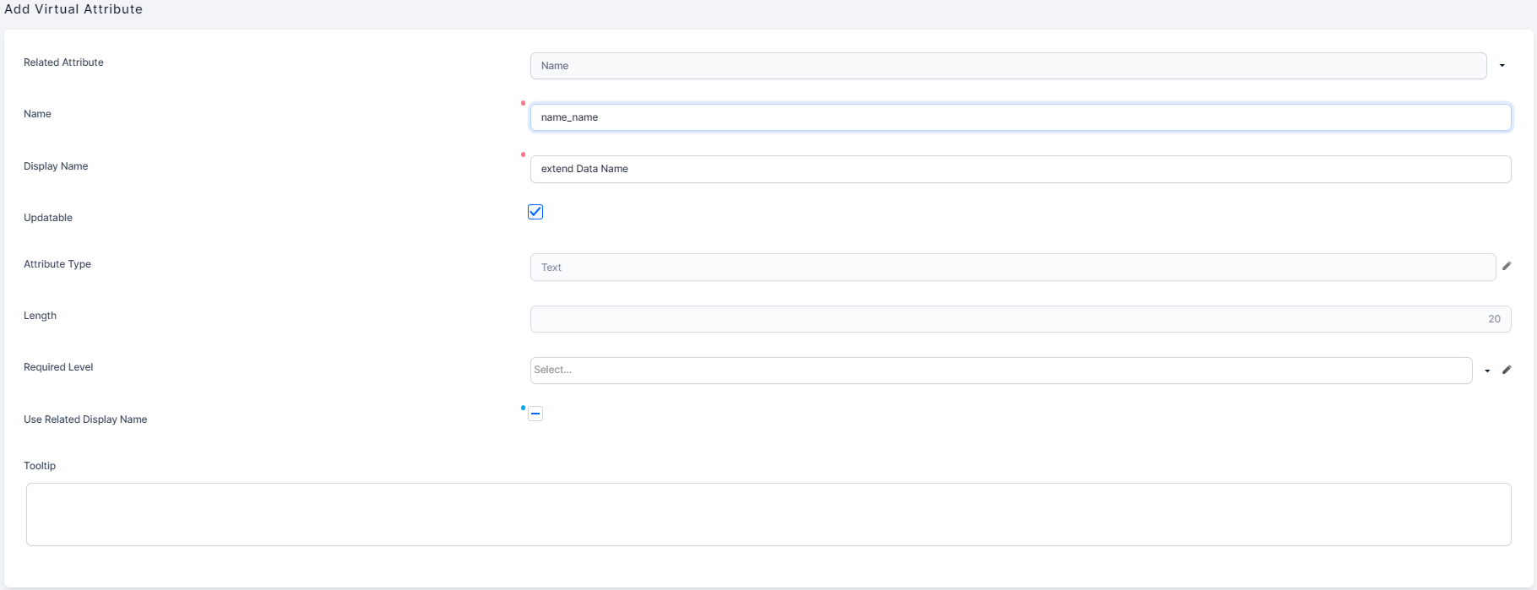Click the Related Attribute value field
The image size is (1537, 590).
1007,66
